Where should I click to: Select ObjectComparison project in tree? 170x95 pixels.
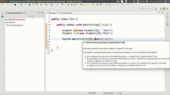[x=17, y=20]
